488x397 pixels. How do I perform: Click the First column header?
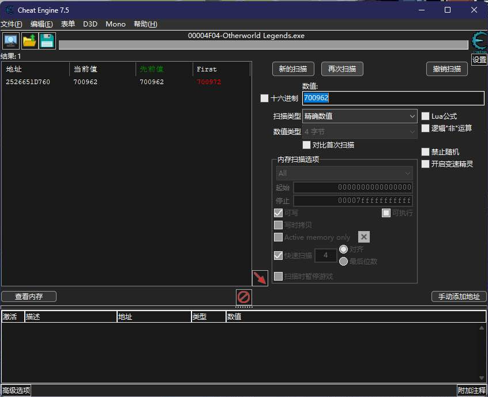pos(222,69)
